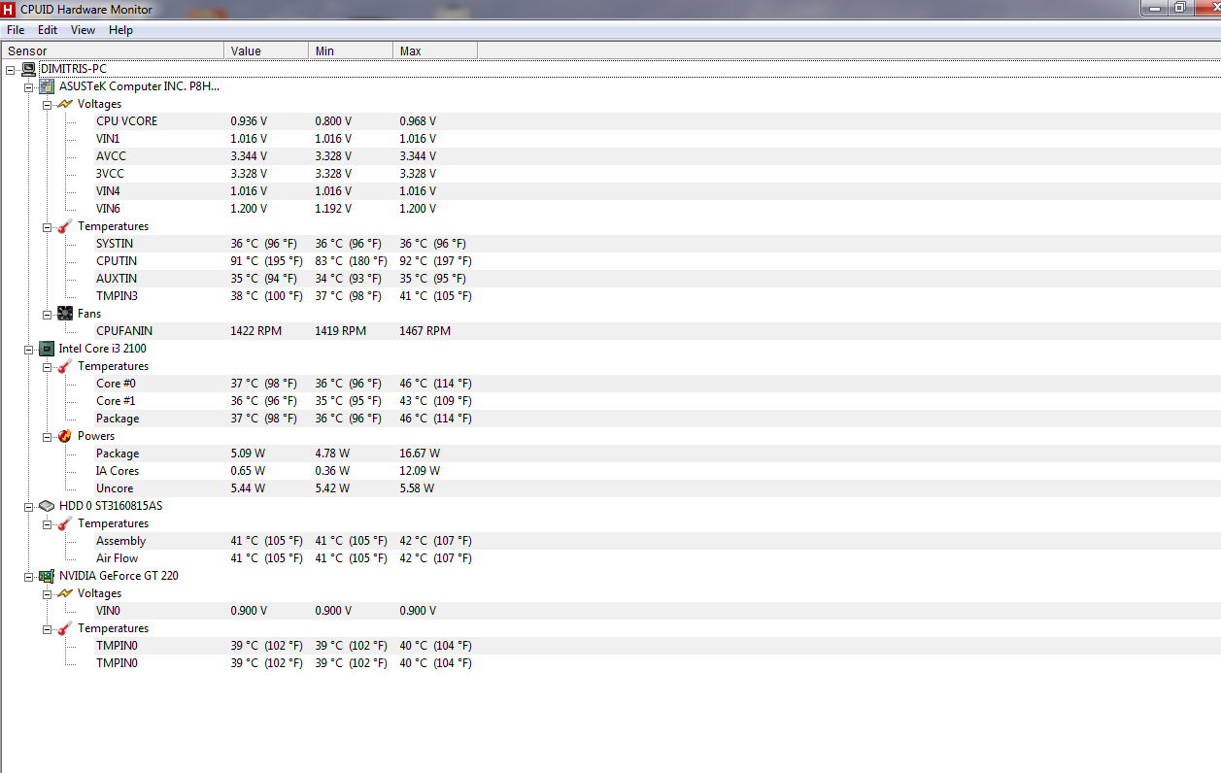Select the Package row under Powers
The height and width of the screenshot is (773, 1221).
[x=118, y=454]
